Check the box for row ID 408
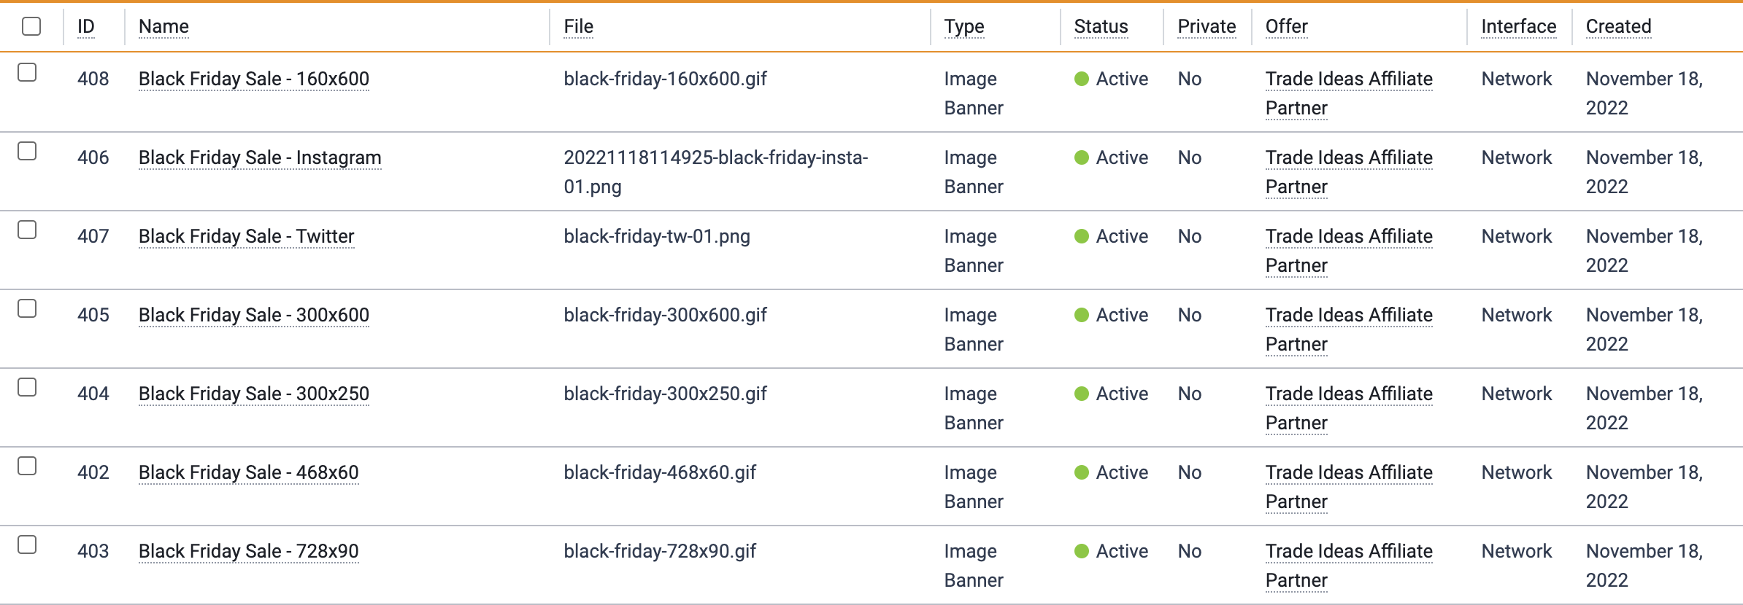This screenshot has height=605, width=1743. pyautogui.click(x=27, y=72)
